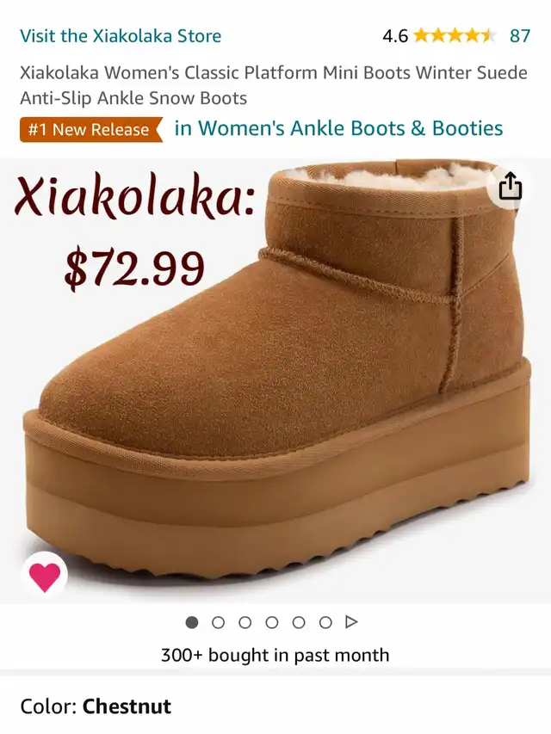Tap the pink heart wishlist icon

point(45,575)
